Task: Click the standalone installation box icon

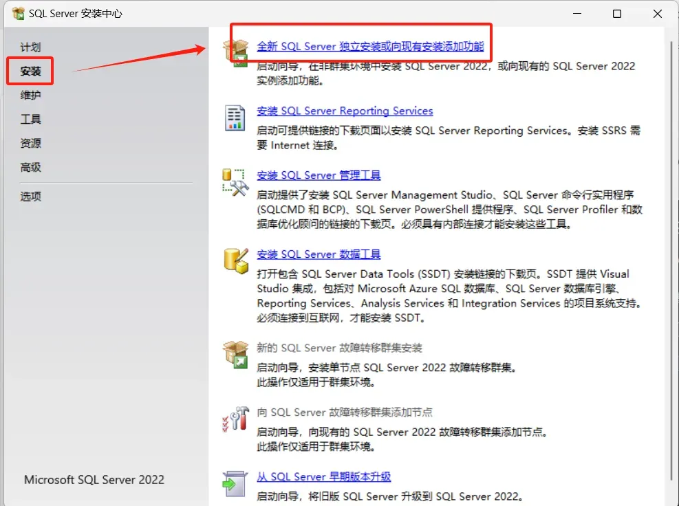Action: 235,53
